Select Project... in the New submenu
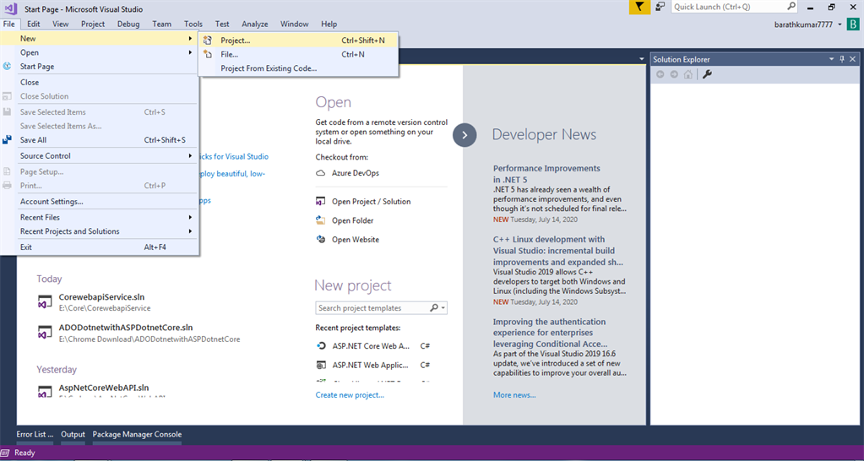The image size is (864, 461). click(x=298, y=41)
